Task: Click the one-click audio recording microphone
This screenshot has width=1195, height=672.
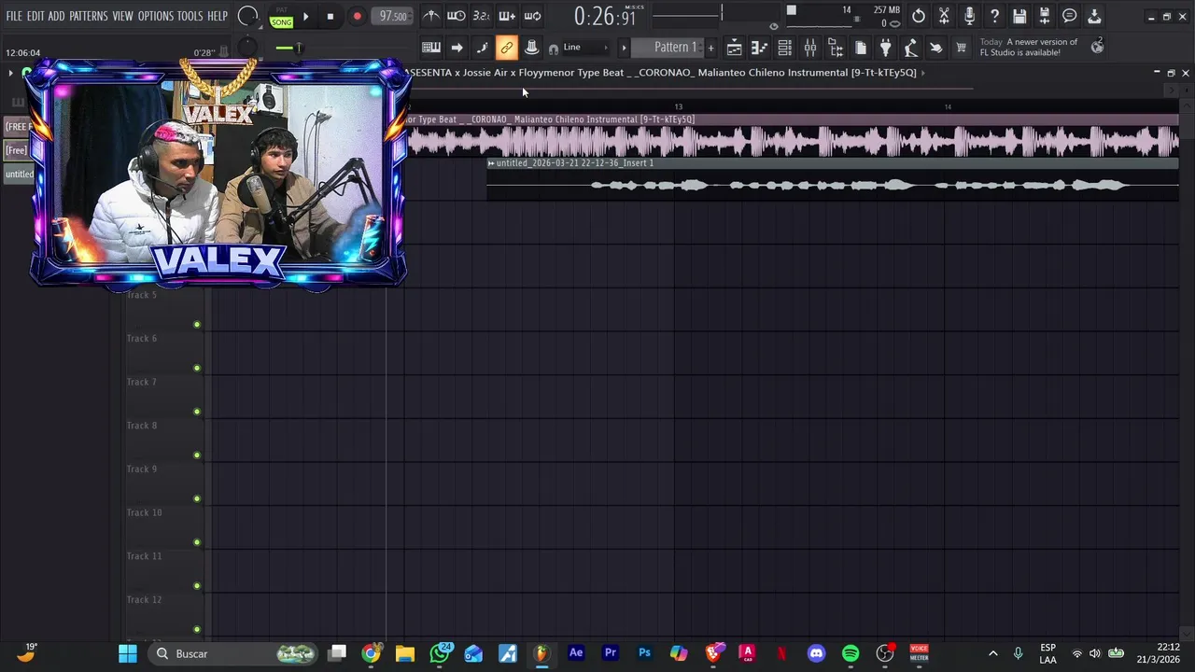Action: click(x=969, y=16)
